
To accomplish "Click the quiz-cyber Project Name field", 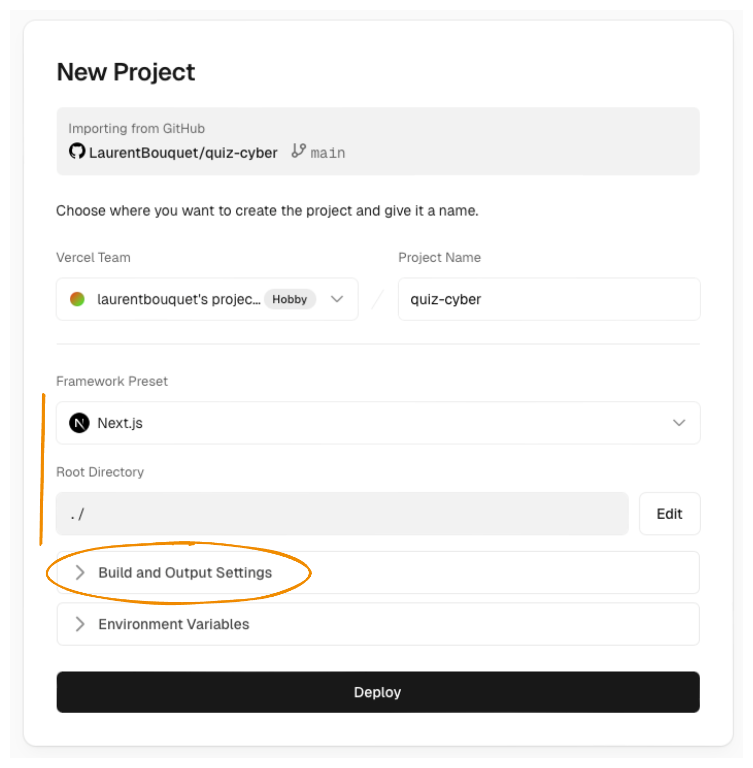I will (549, 299).
